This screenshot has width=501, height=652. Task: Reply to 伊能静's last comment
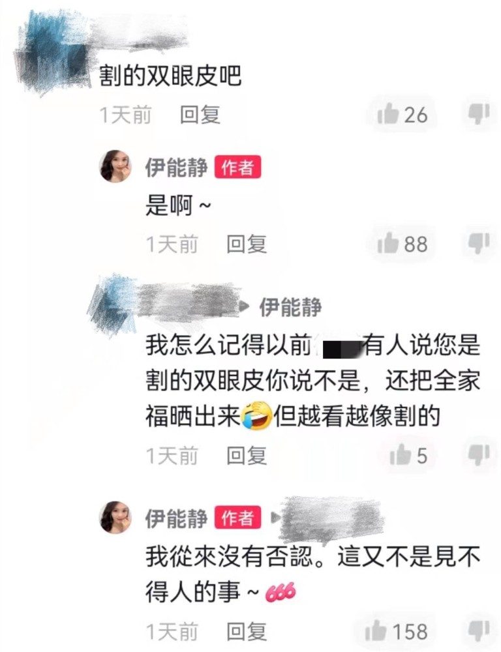click(x=247, y=632)
